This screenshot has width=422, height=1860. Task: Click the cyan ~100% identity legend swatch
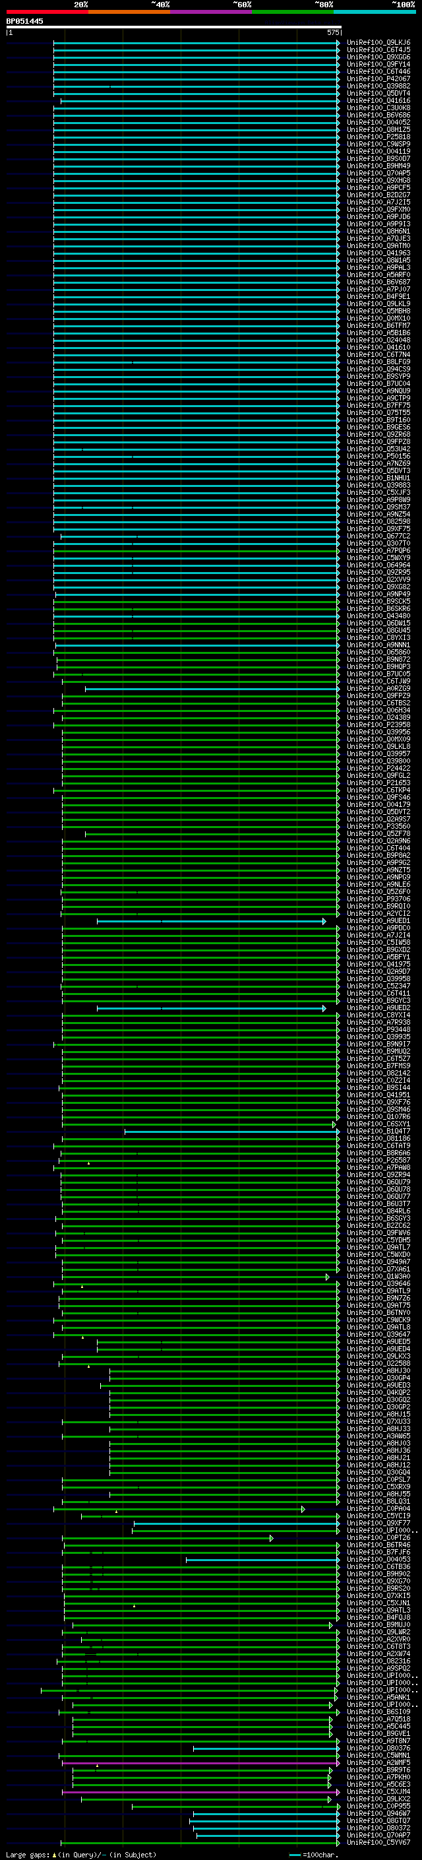point(375,12)
